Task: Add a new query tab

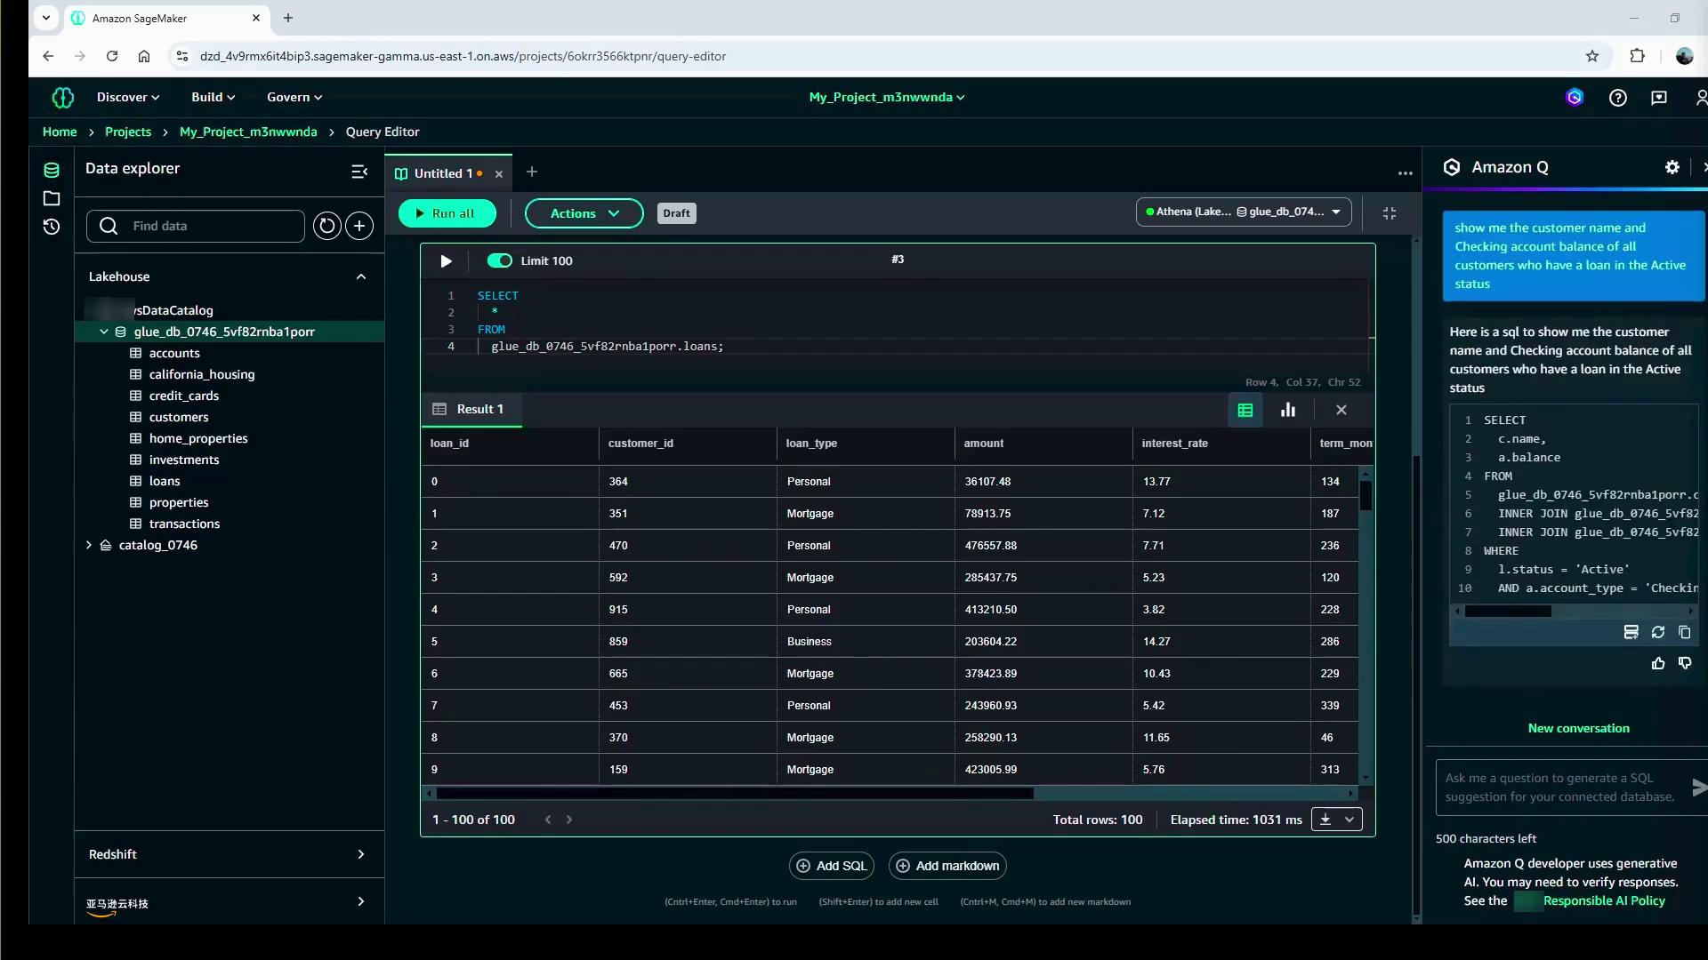Action: (532, 172)
